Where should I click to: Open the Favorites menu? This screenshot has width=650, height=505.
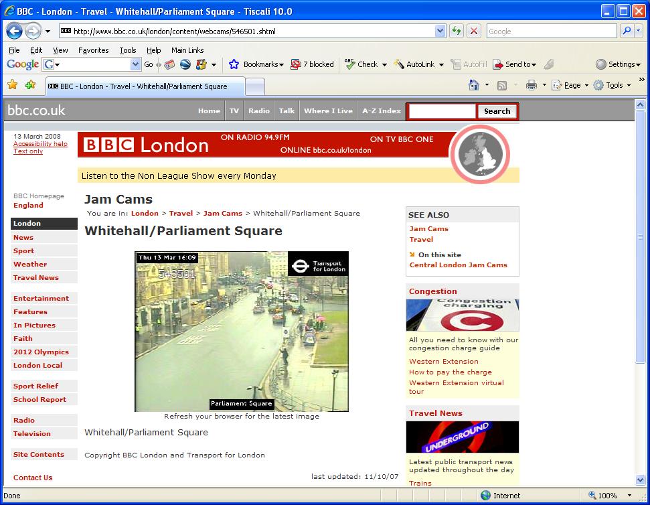(x=93, y=50)
